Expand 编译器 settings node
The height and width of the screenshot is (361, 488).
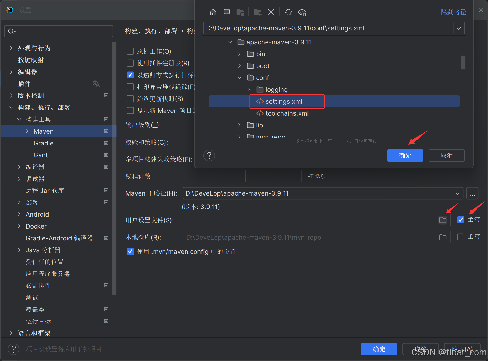pos(19,167)
